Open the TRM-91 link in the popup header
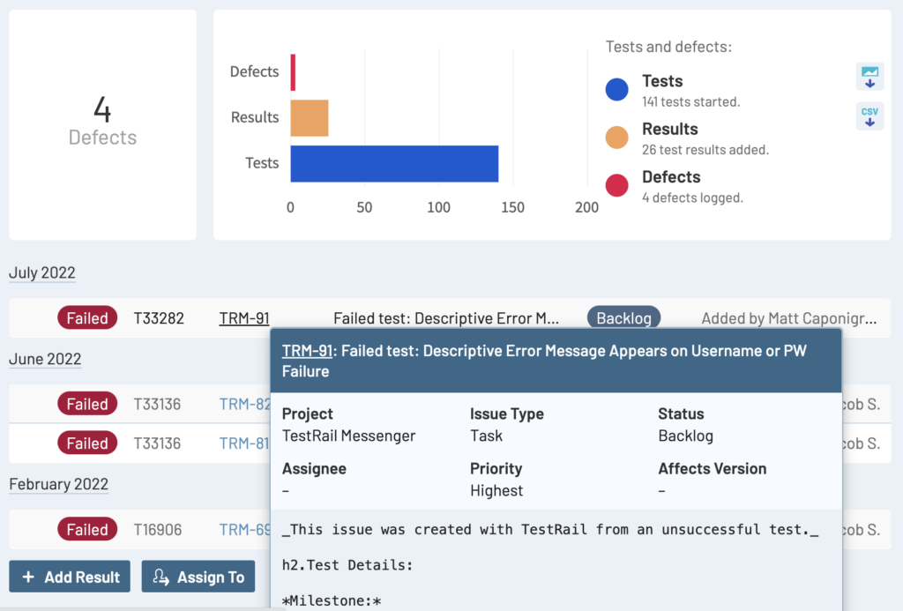Screen dimensions: 903x611 click(307, 351)
